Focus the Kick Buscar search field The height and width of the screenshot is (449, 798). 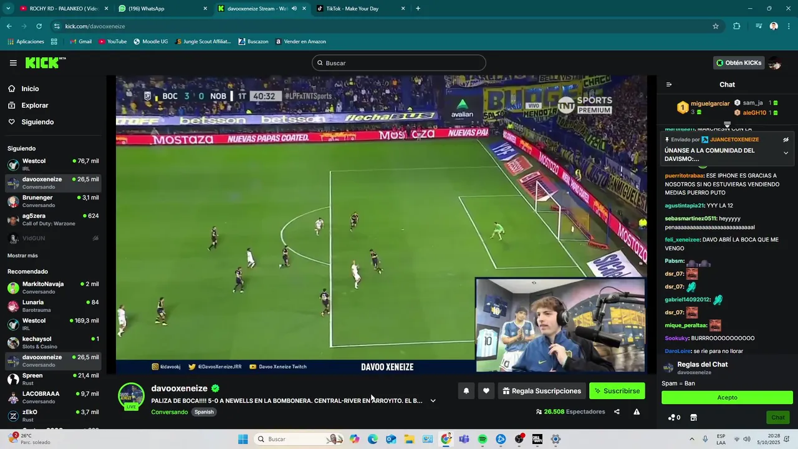[x=399, y=63]
